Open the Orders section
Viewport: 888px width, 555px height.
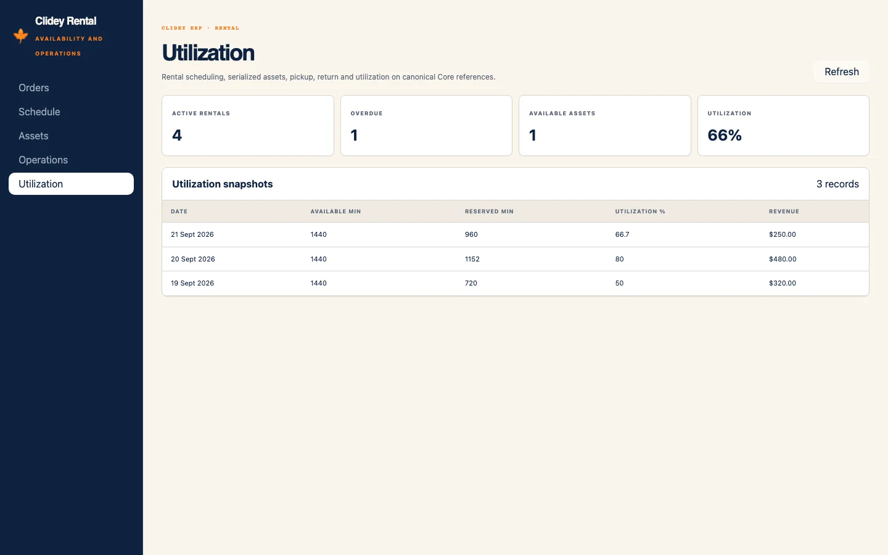tap(71, 88)
